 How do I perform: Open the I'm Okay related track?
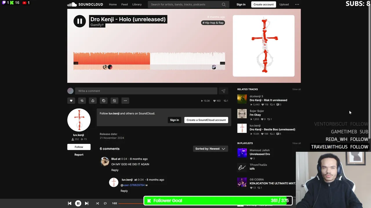(x=255, y=115)
